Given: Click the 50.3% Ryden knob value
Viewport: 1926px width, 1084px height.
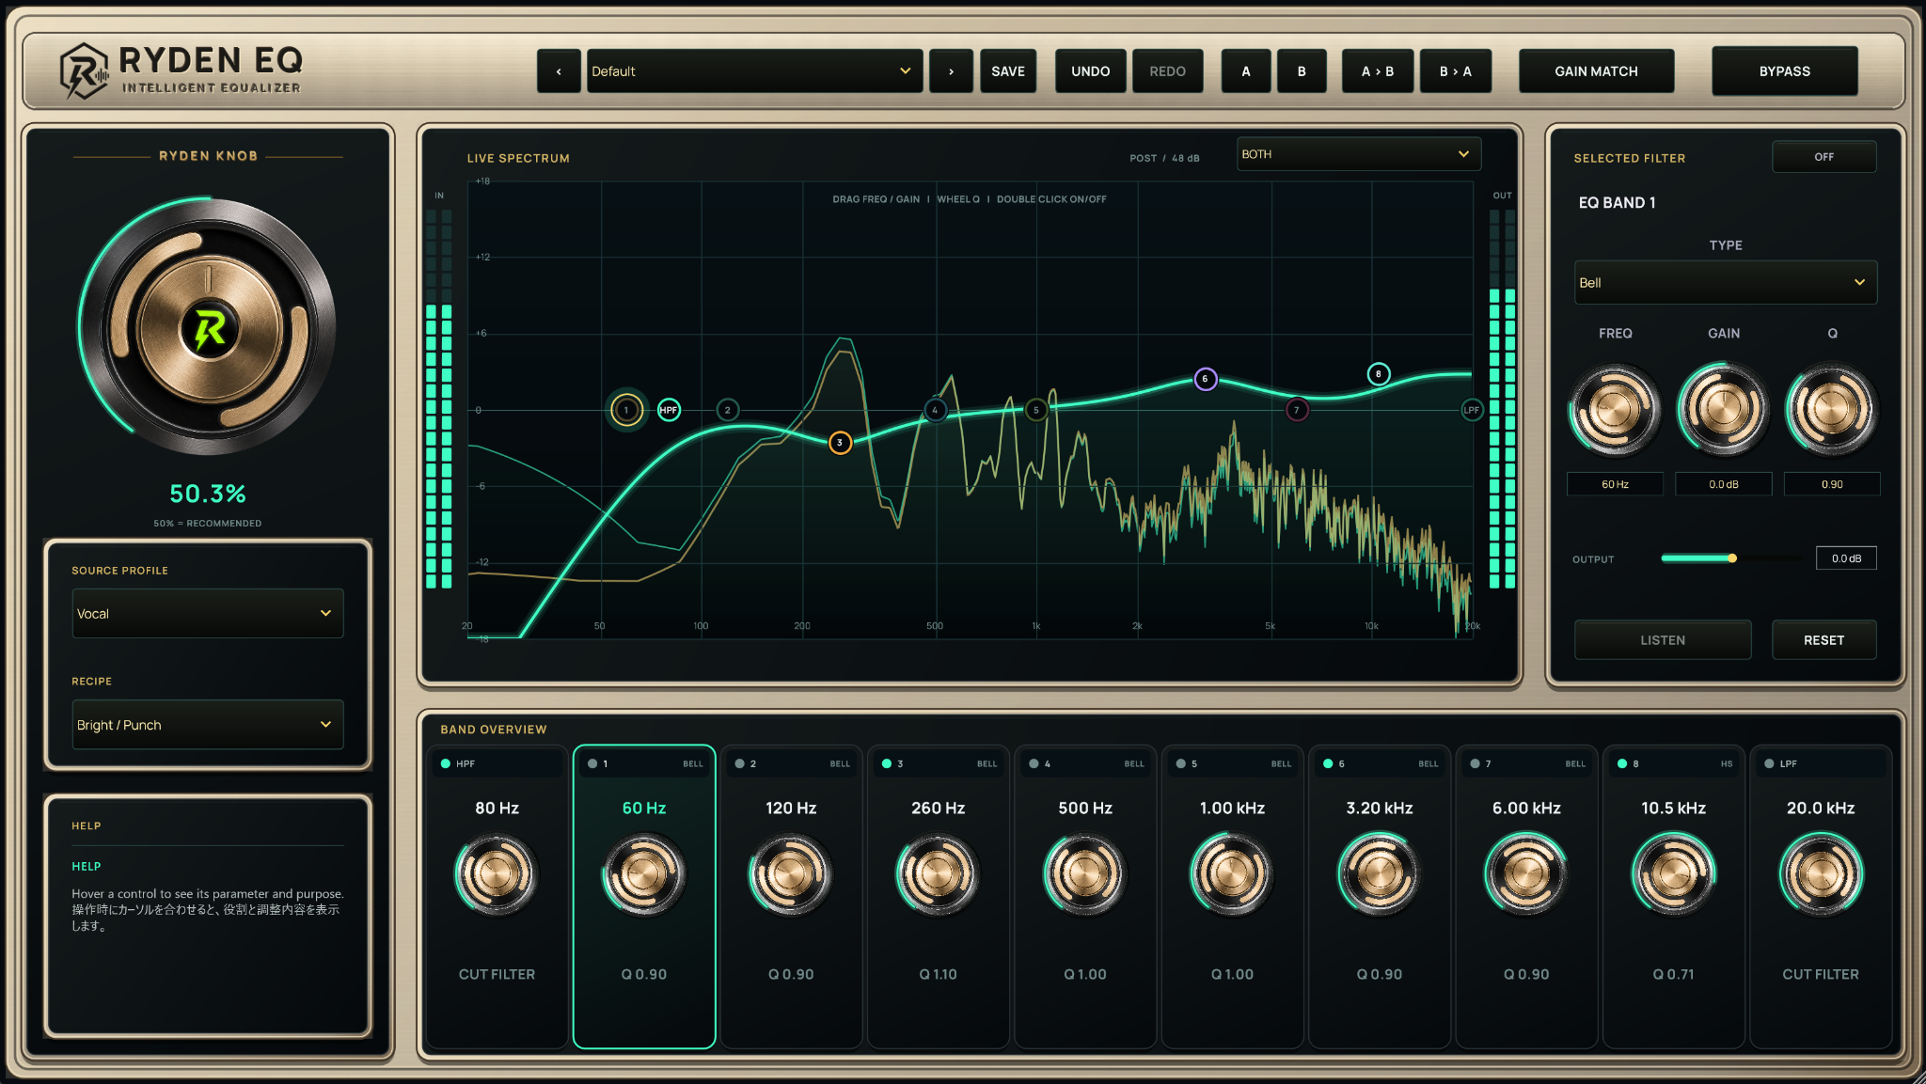Looking at the screenshot, I should point(208,494).
